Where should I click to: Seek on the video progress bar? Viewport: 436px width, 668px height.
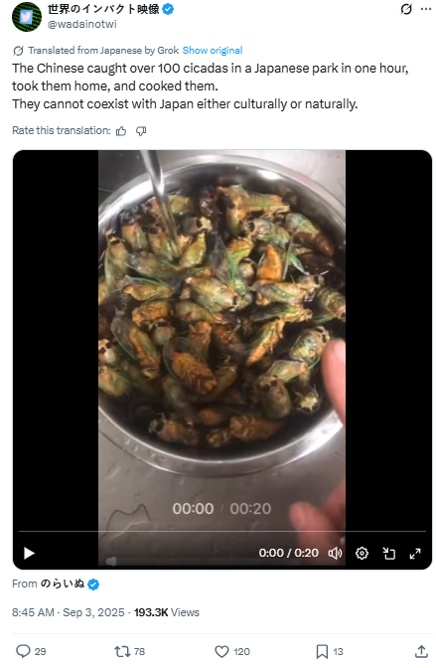click(x=222, y=531)
